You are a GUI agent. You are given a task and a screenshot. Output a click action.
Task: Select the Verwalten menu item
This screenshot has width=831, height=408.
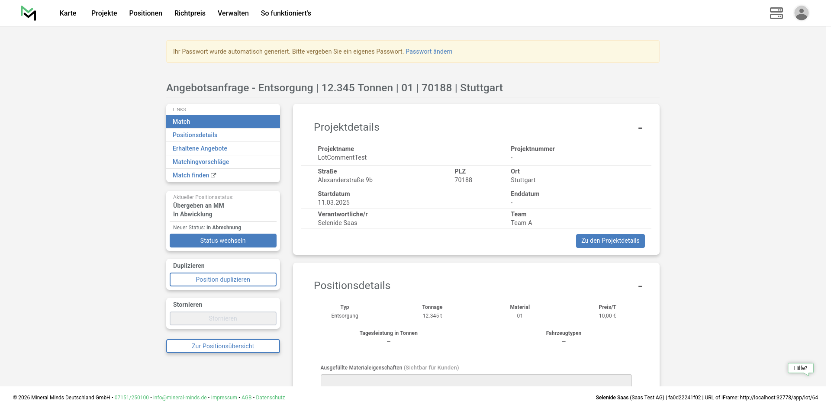coord(233,13)
